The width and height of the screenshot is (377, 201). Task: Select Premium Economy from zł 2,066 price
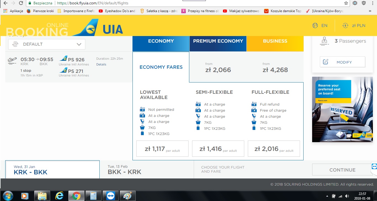[x=218, y=67]
